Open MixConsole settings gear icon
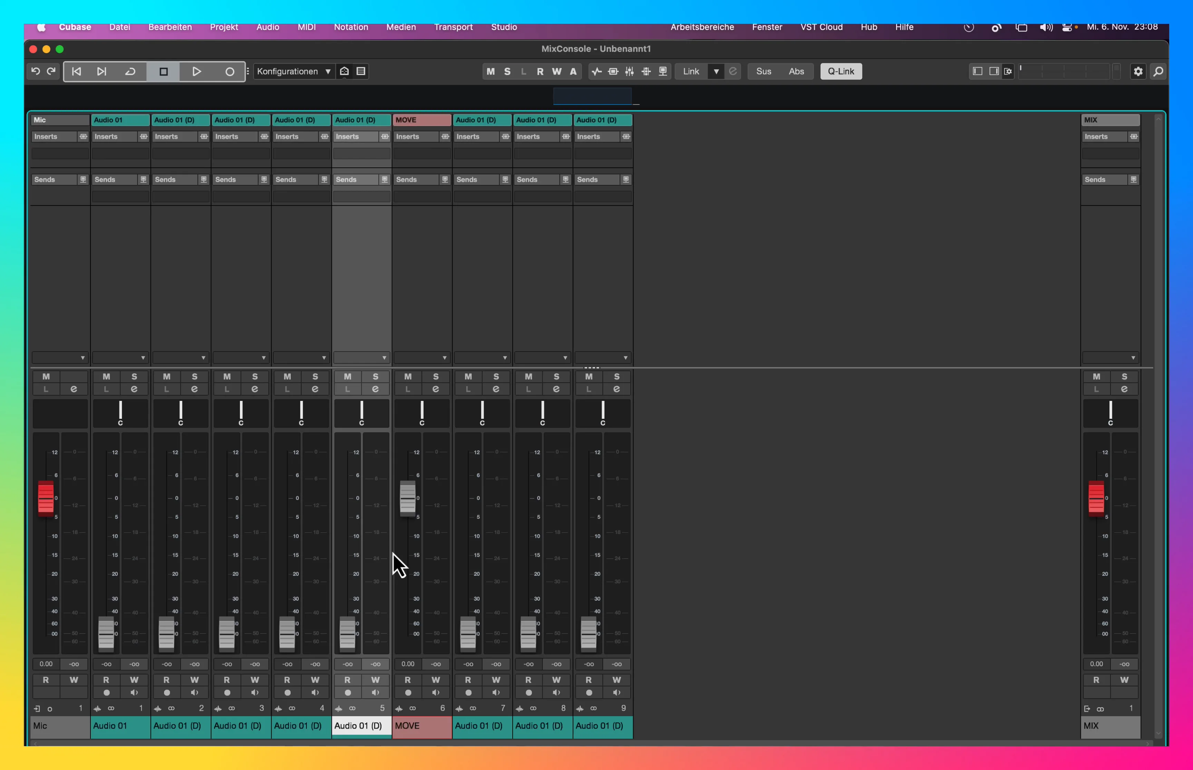 1138,71
